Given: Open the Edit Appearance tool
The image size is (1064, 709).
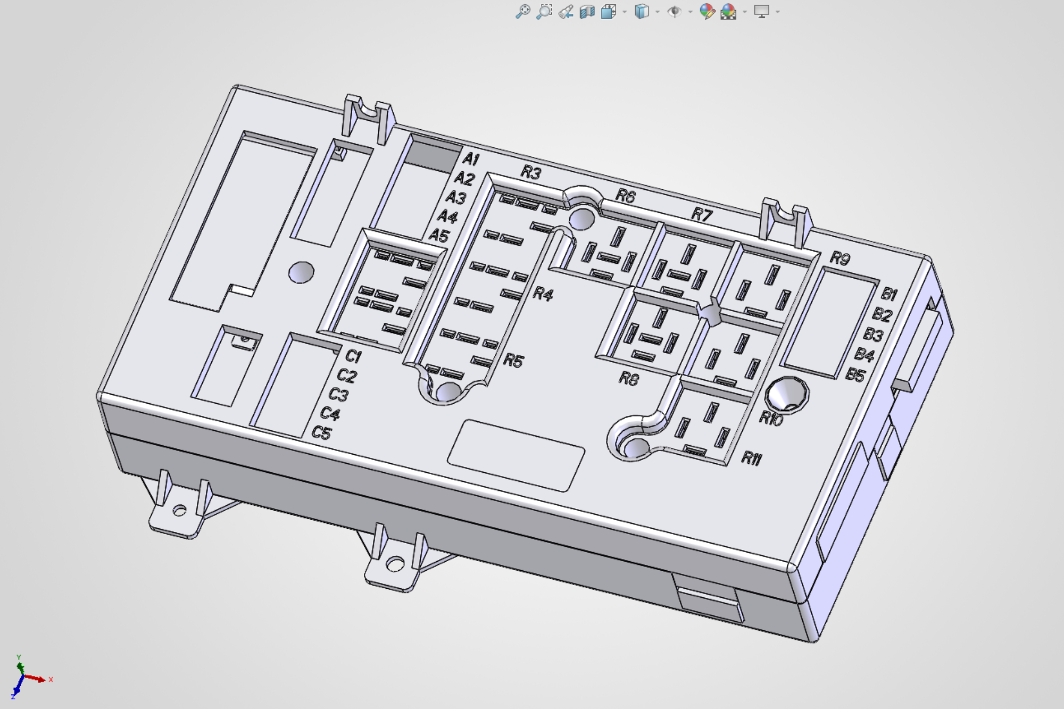Looking at the screenshot, I should (x=707, y=11).
